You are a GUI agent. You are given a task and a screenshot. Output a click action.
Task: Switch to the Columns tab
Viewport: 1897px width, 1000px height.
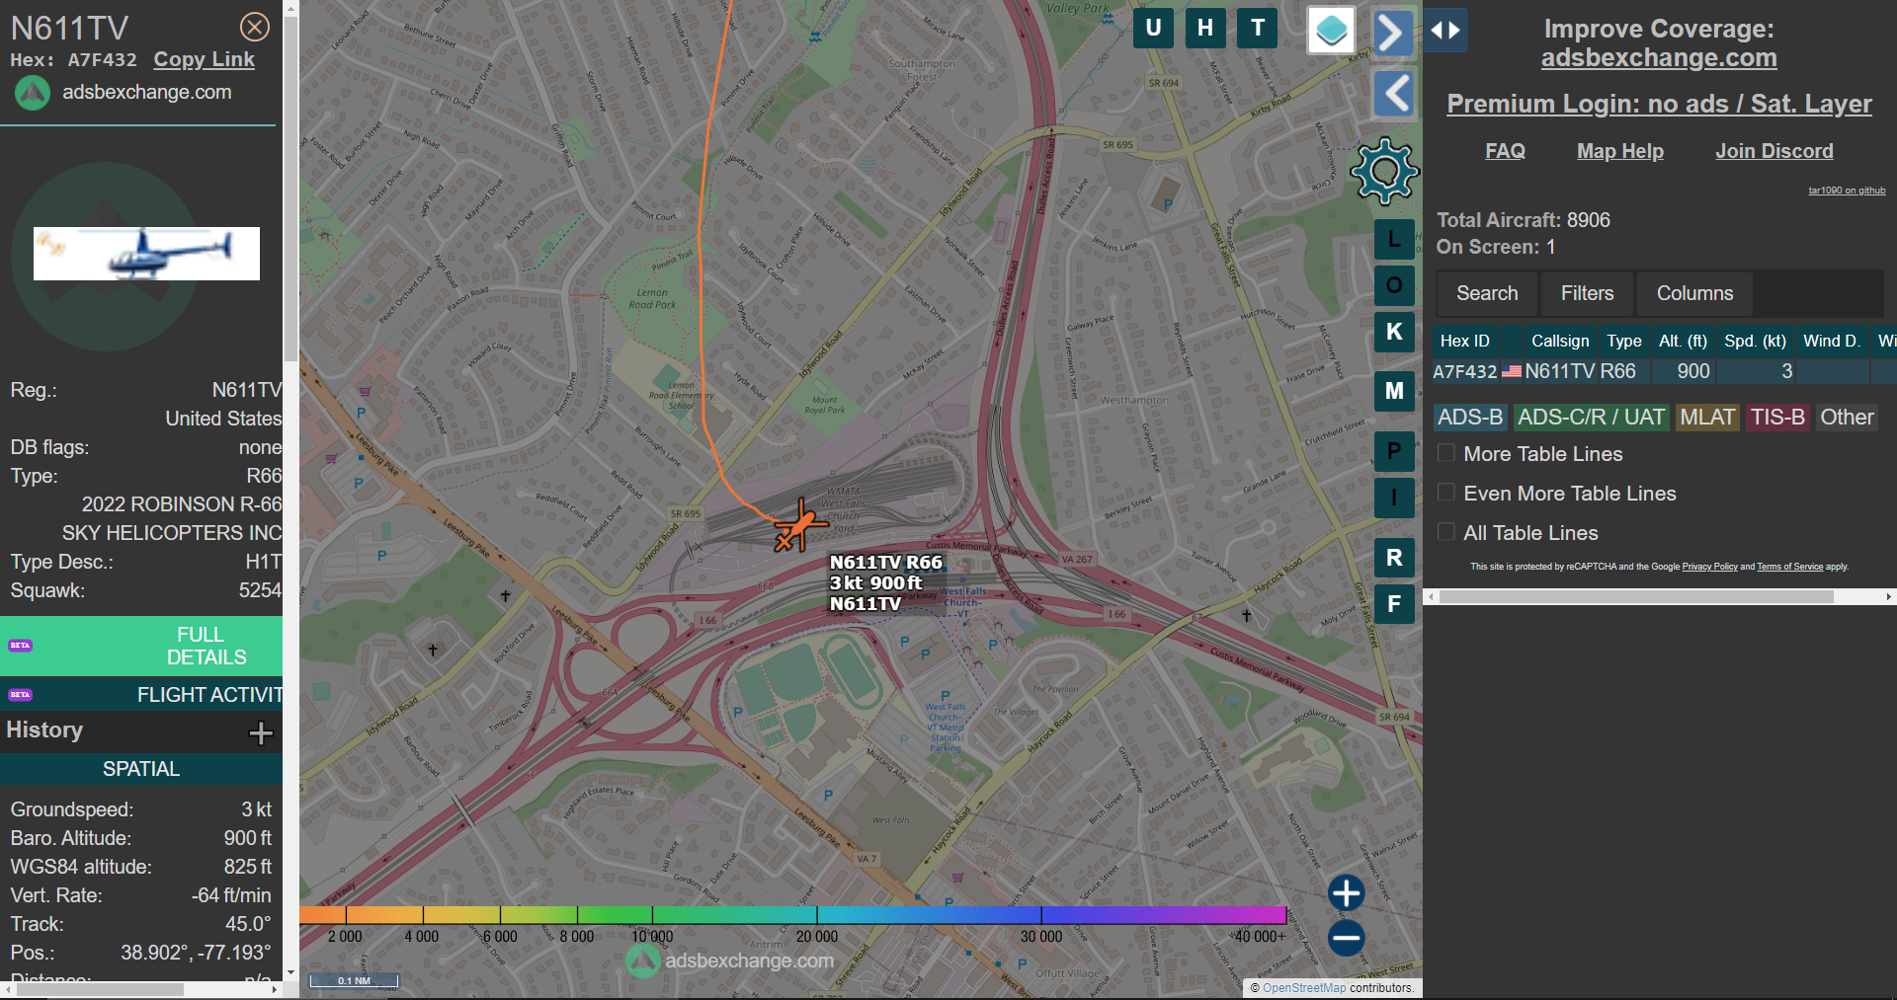pyautogui.click(x=1694, y=293)
